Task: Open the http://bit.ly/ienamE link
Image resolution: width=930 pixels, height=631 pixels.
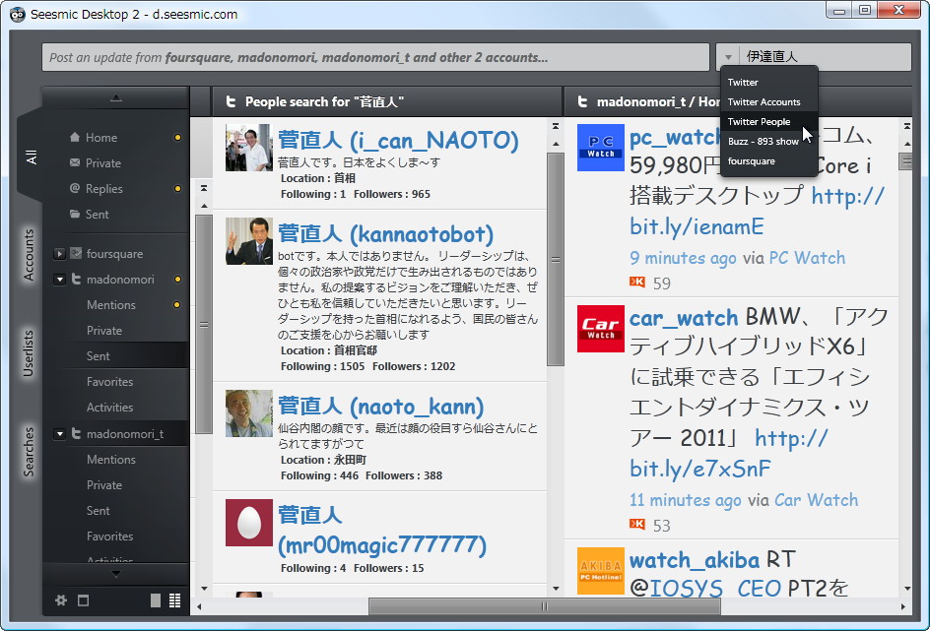Action: (758, 211)
